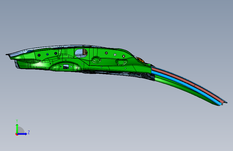Select the triangular embossed pocket on the panel
The width and height of the screenshot is (233, 151).
point(121,62)
